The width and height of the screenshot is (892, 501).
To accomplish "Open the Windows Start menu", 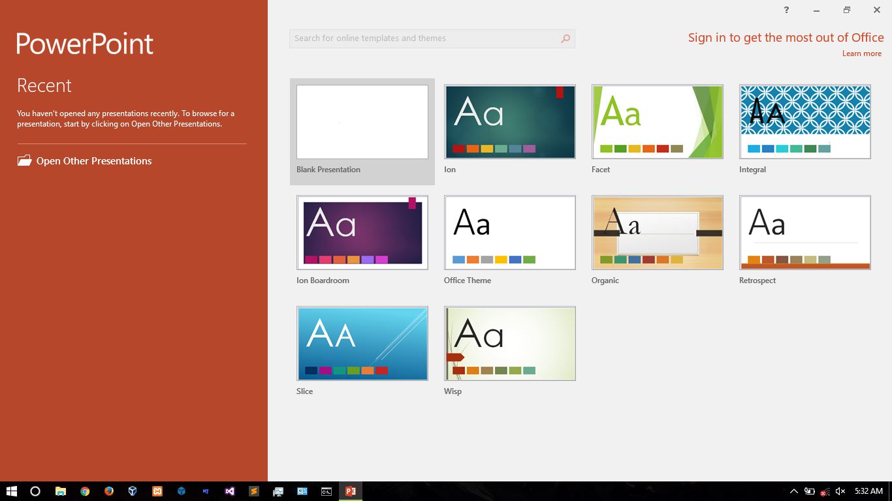I will (12, 491).
